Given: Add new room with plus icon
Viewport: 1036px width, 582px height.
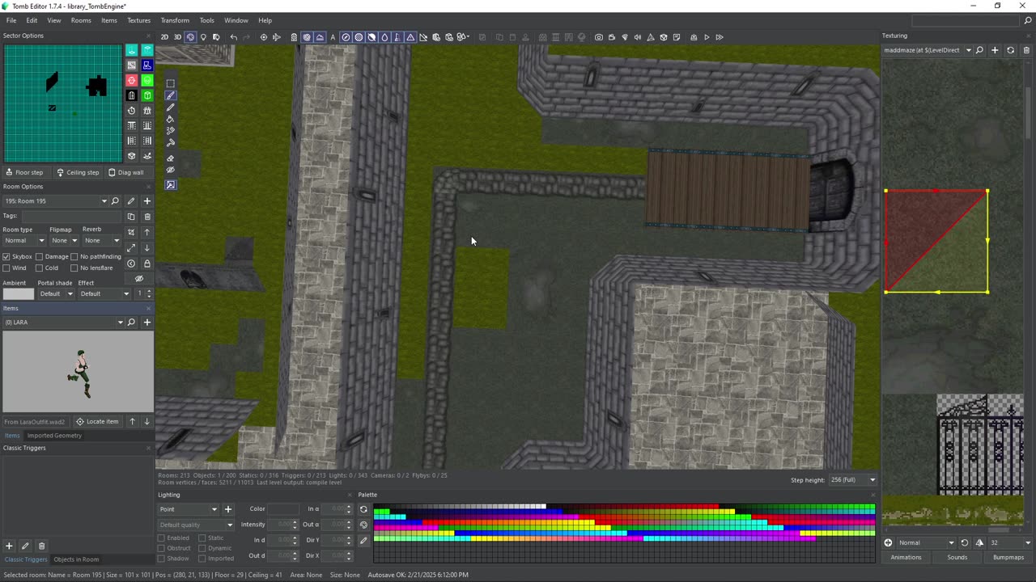Looking at the screenshot, I should [146, 200].
